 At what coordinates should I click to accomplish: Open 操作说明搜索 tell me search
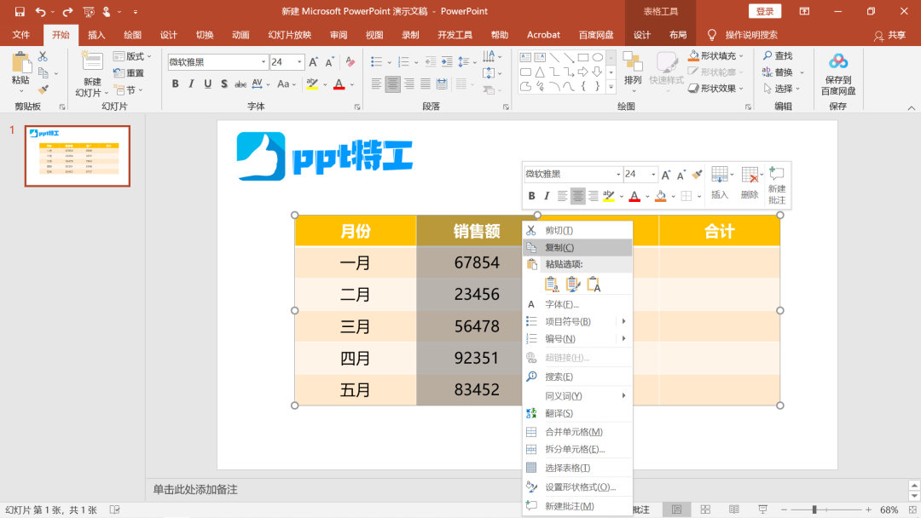tap(743, 35)
